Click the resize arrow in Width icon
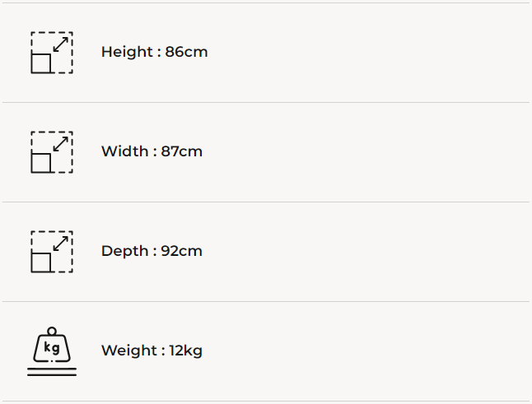This screenshot has height=404, width=532. coord(60,144)
